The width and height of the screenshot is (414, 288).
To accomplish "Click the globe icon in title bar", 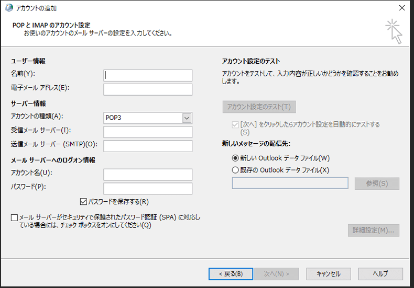I will [x=8, y=8].
